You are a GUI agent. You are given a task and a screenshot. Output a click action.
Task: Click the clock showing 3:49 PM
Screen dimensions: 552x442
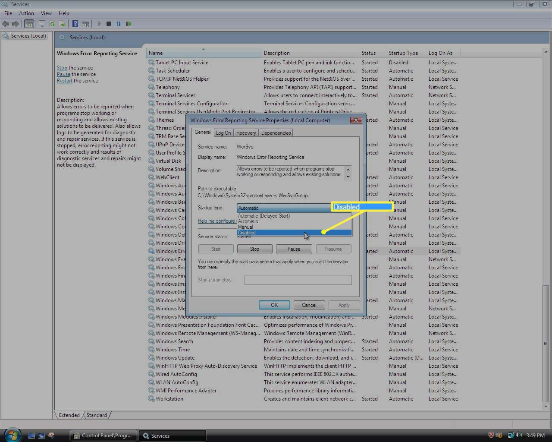[535, 436]
